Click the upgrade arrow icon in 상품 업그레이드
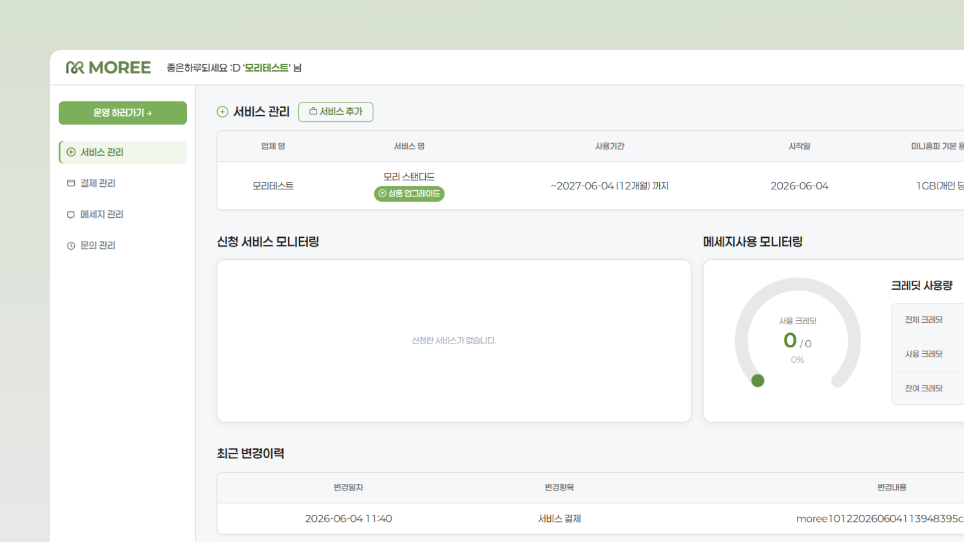 pos(383,193)
